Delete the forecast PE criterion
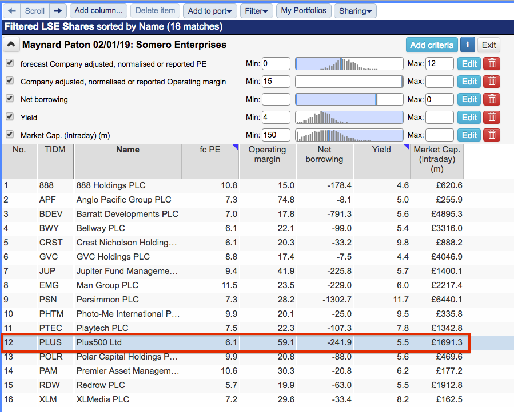 tap(492, 64)
